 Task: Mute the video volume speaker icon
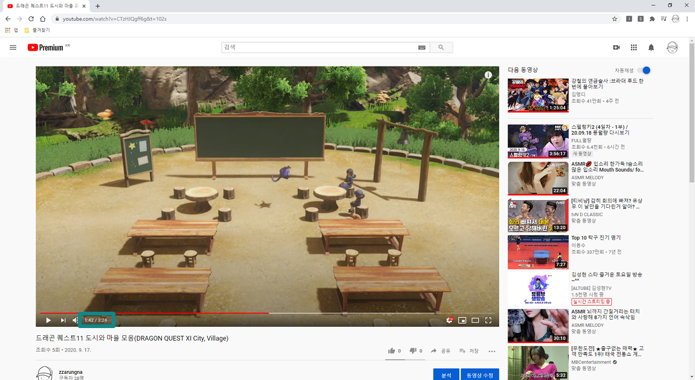tap(75, 320)
